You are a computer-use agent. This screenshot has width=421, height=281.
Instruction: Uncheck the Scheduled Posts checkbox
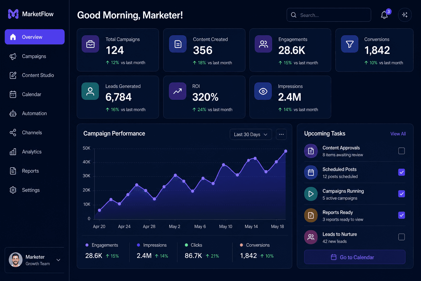tap(402, 172)
